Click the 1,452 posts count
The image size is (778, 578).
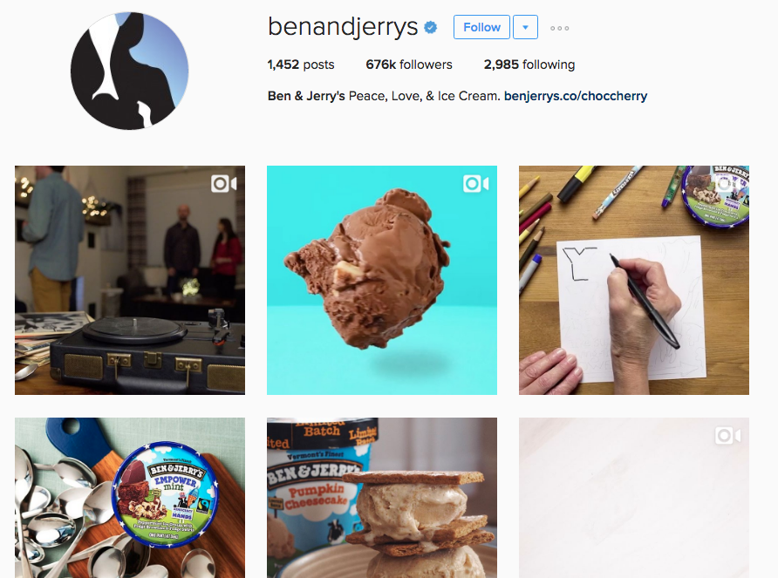(x=301, y=65)
